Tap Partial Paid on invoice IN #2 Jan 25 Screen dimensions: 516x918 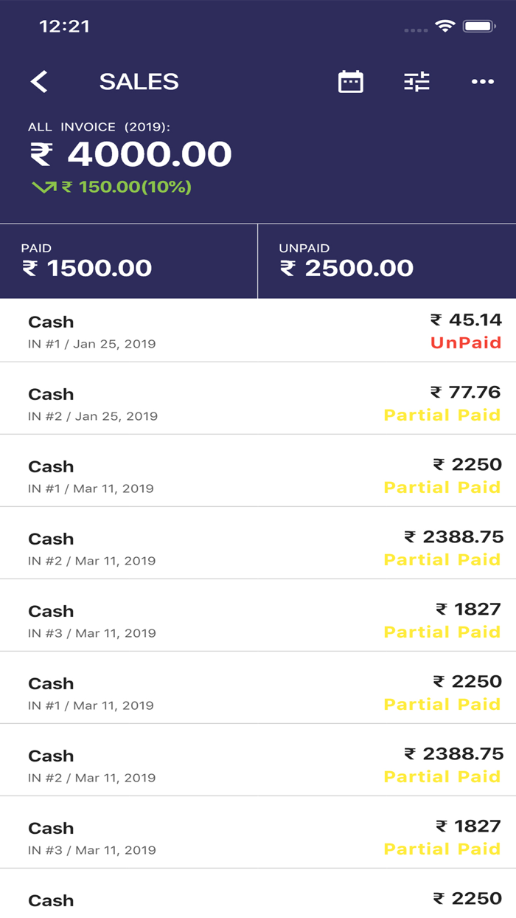[x=442, y=415]
